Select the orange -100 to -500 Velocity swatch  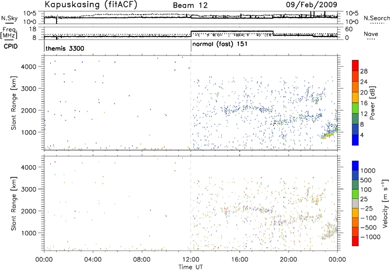(x=355, y=222)
